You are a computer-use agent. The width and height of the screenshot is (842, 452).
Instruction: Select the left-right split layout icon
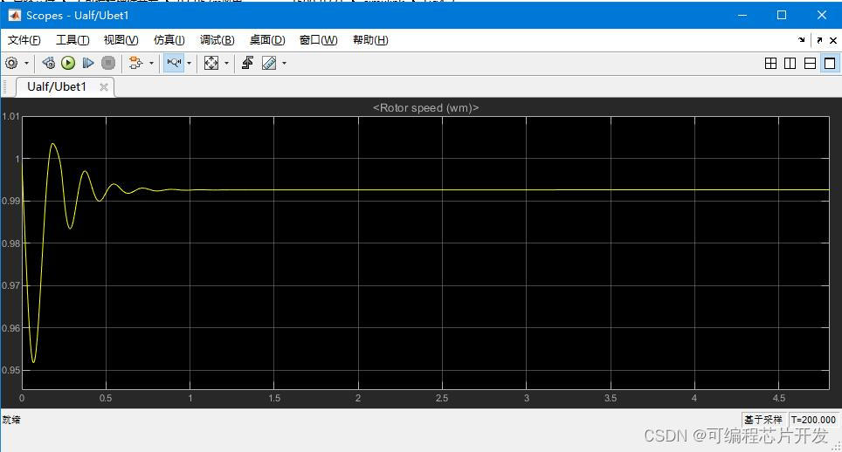tap(790, 64)
